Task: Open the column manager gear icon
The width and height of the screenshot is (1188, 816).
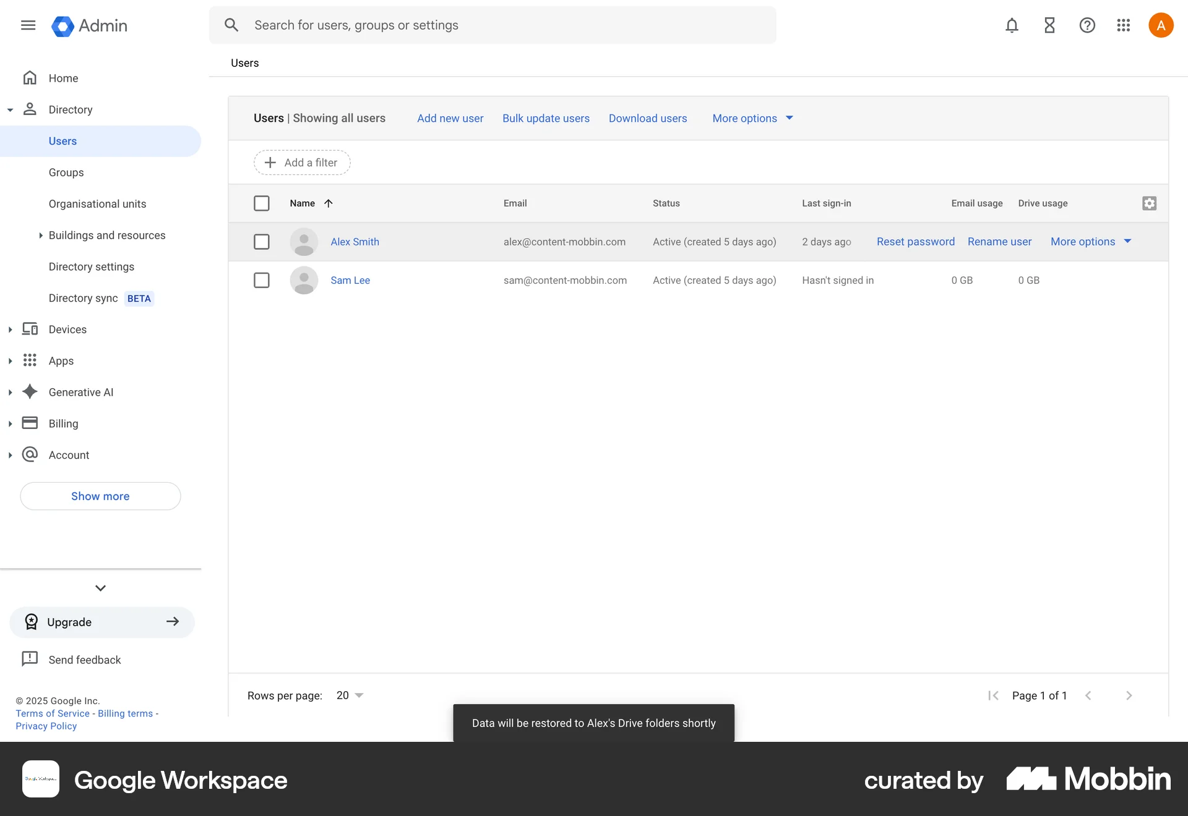Action: 1149,203
